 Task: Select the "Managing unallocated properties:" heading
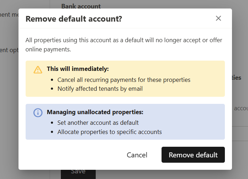pos(95,112)
